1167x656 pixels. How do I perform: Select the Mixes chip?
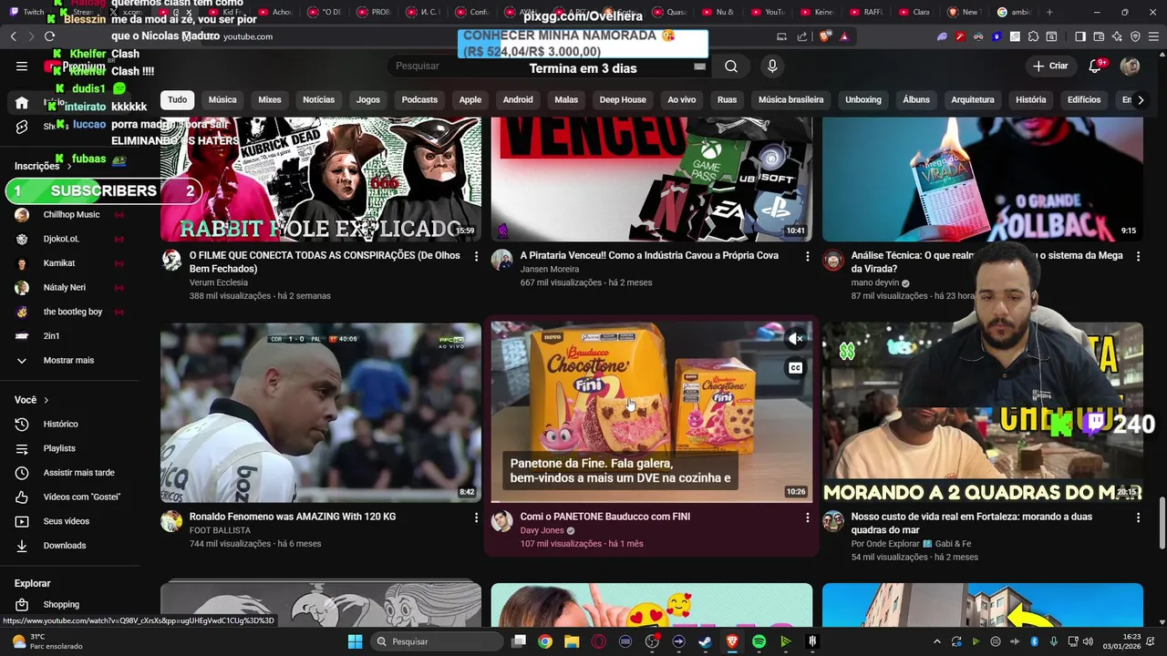tap(270, 100)
